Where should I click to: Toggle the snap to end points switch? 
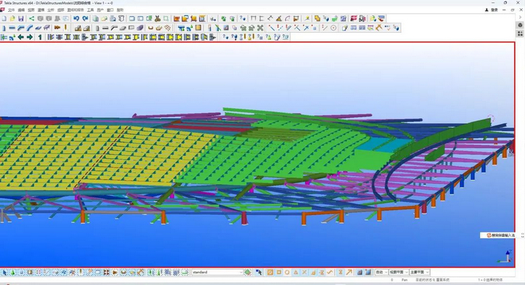[279, 273]
